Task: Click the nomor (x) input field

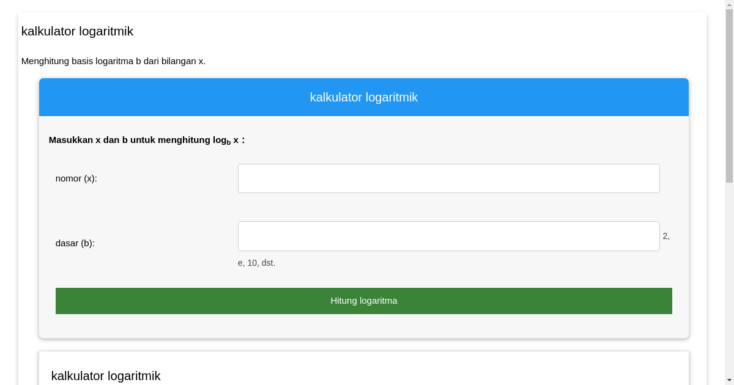Action: [448, 178]
